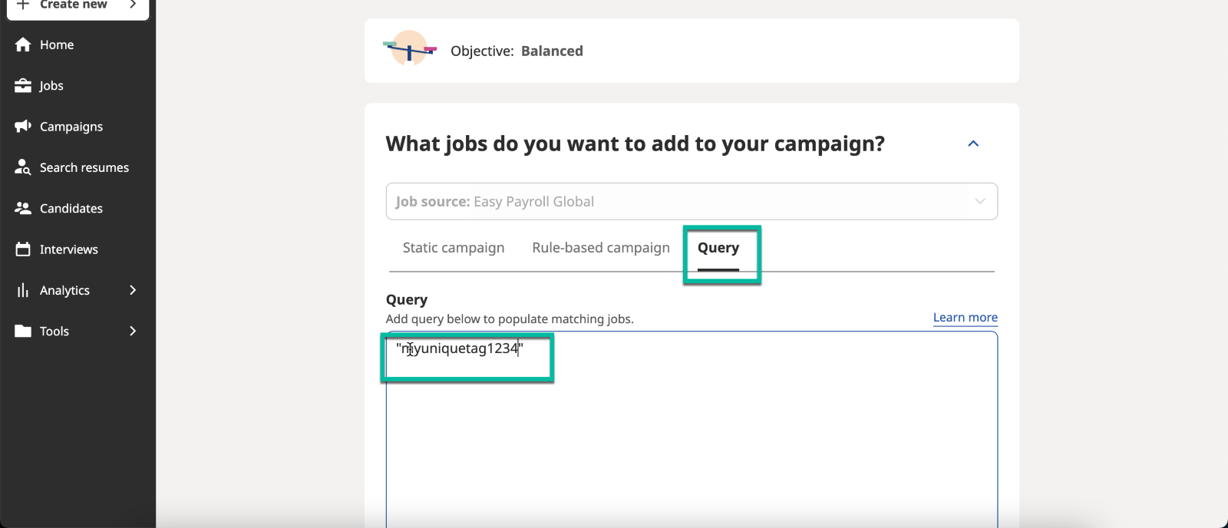Open Candidates via people icon

(23, 208)
